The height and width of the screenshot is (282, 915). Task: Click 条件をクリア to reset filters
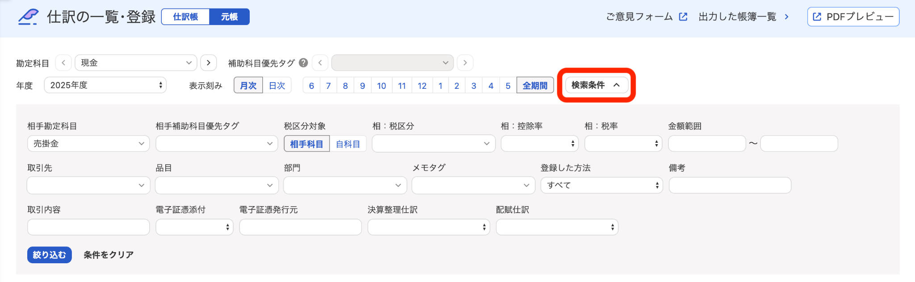pyautogui.click(x=109, y=255)
